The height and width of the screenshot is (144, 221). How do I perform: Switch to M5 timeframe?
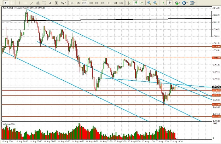pyautogui.click(x=78, y=3)
